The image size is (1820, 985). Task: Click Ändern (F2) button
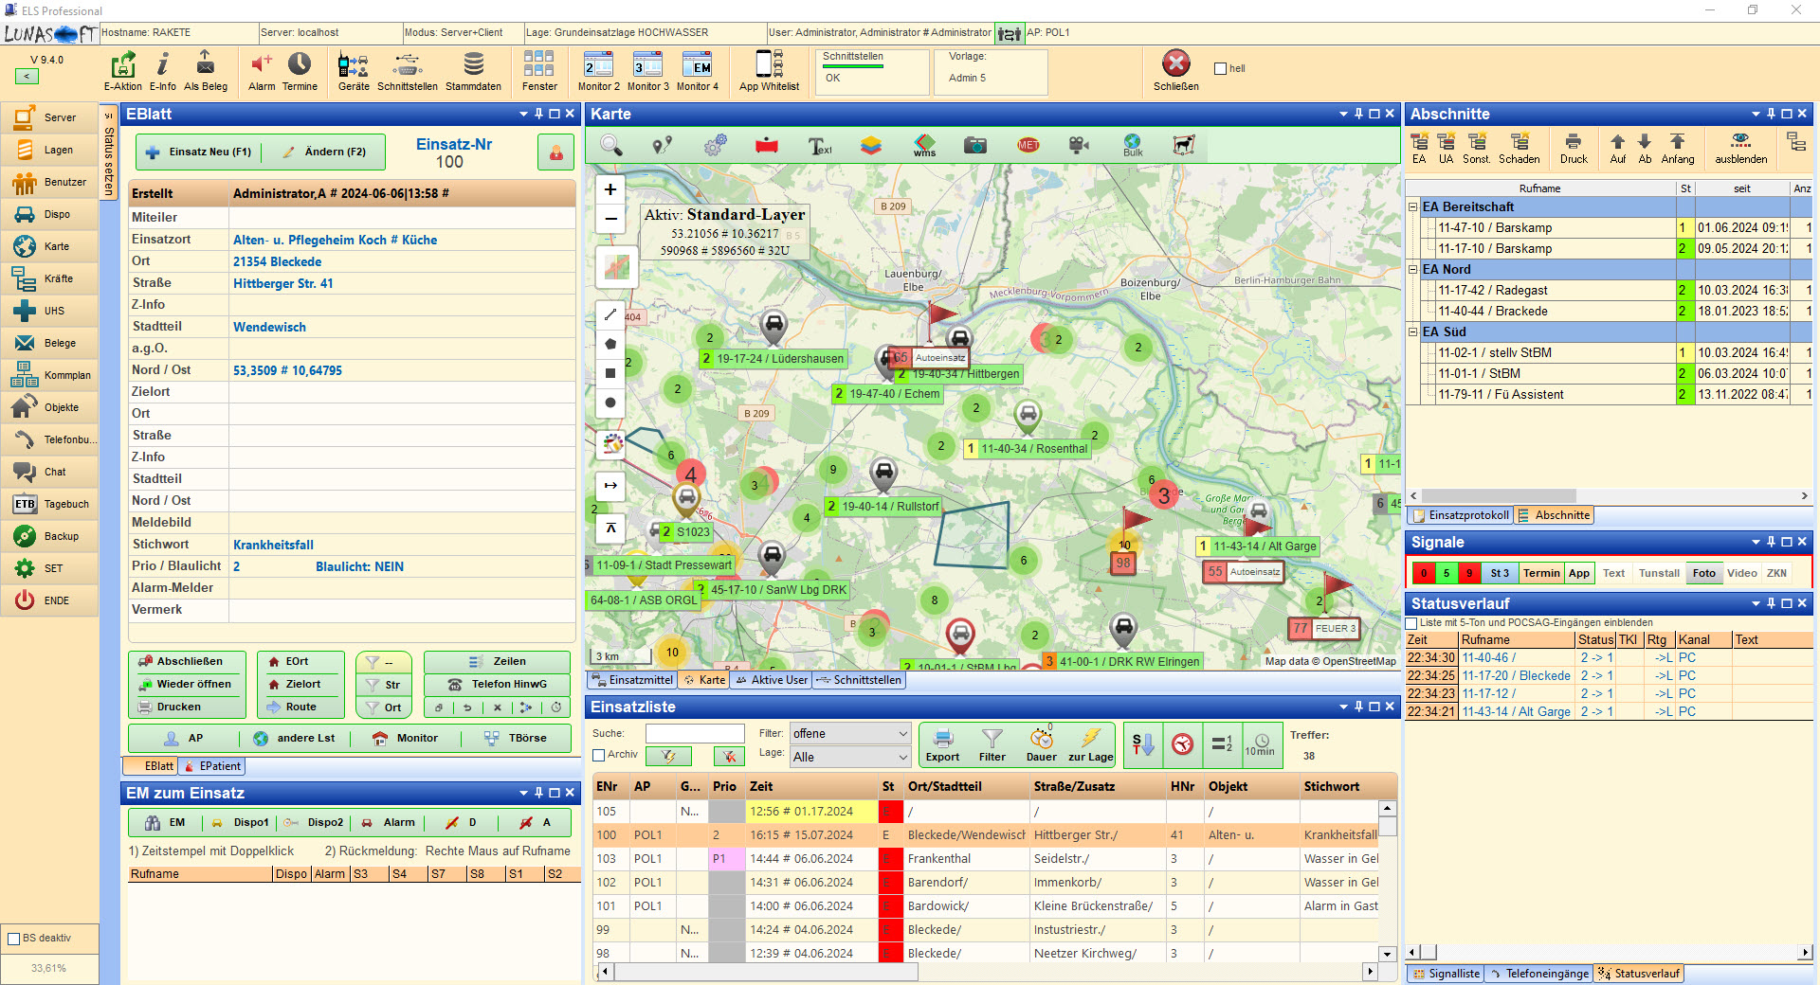[324, 152]
